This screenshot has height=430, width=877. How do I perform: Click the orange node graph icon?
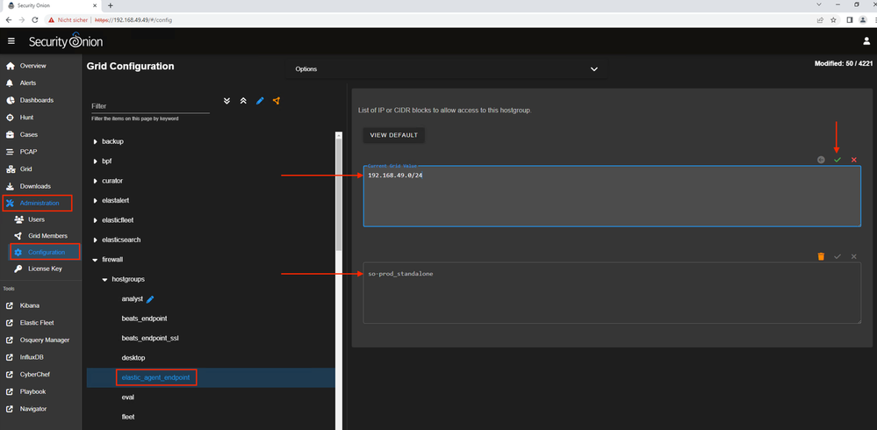pos(277,101)
